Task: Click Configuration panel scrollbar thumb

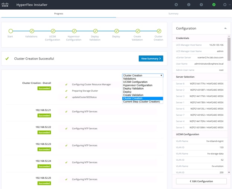Action: (229, 49)
